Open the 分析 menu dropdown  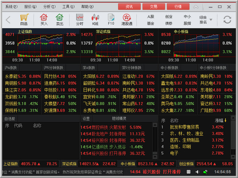click(49, 7)
